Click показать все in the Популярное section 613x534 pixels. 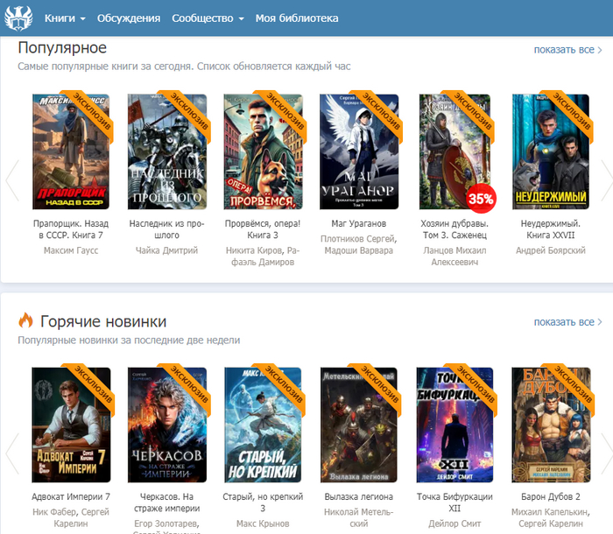tap(567, 50)
